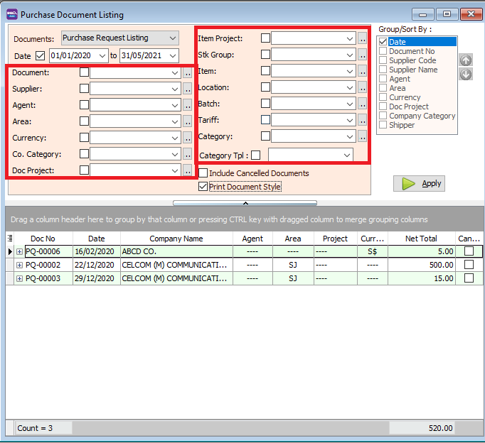Open the Co. Category lookup ellipsis button
485x443 pixels.
187,154
